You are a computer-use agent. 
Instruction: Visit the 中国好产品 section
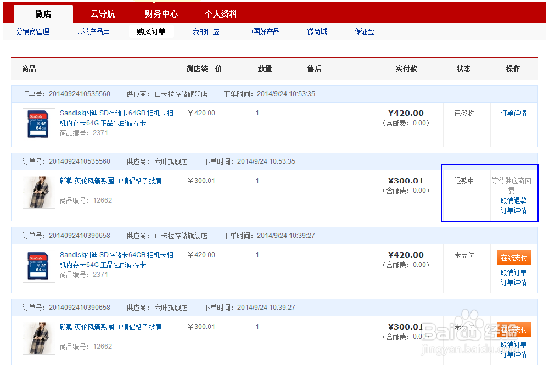pos(264,31)
